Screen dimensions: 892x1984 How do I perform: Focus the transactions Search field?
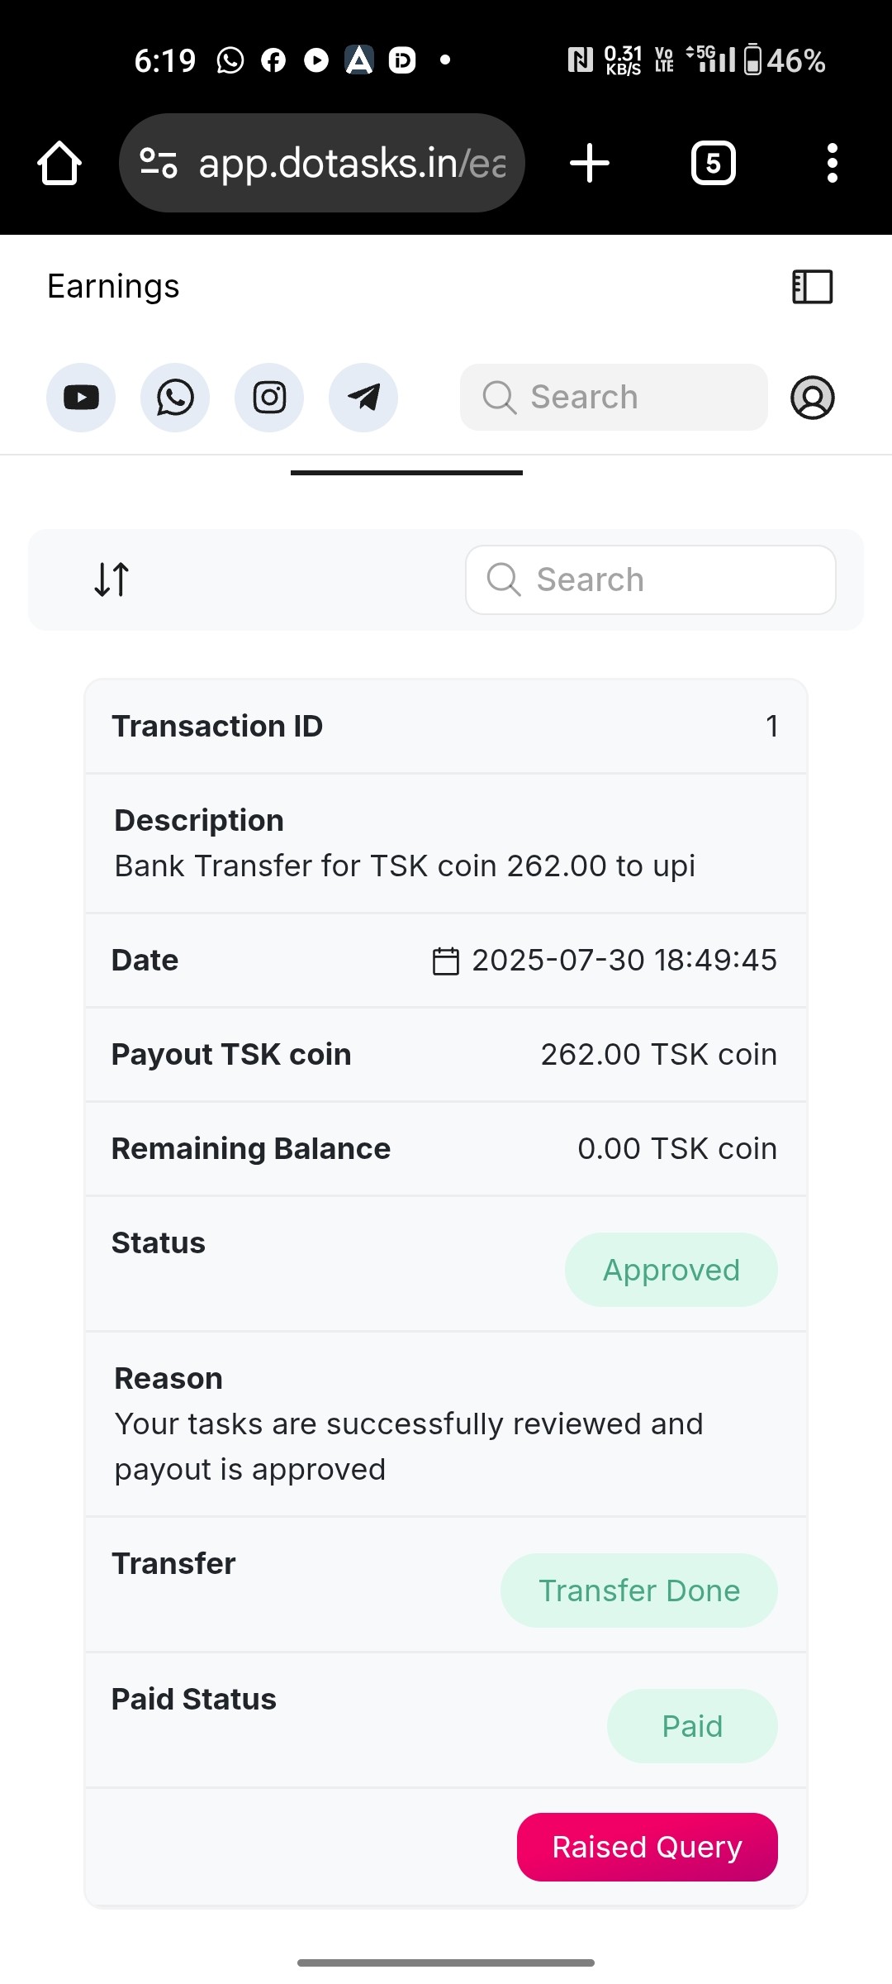pyautogui.click(x=651, y=579)
